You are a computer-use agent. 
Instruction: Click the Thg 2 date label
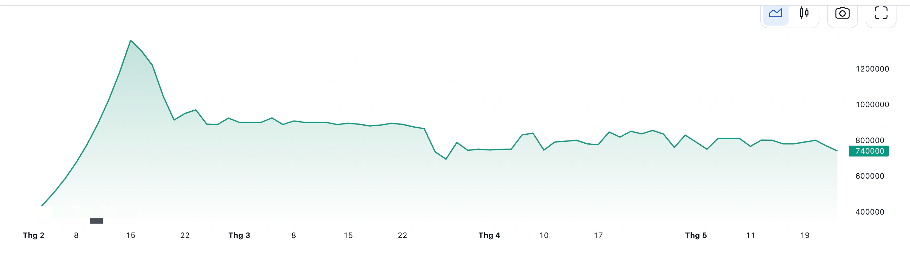[x=33, y=235]
